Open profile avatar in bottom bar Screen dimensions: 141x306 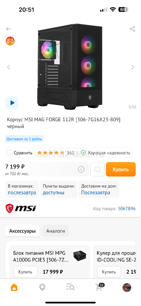[127, 287]
